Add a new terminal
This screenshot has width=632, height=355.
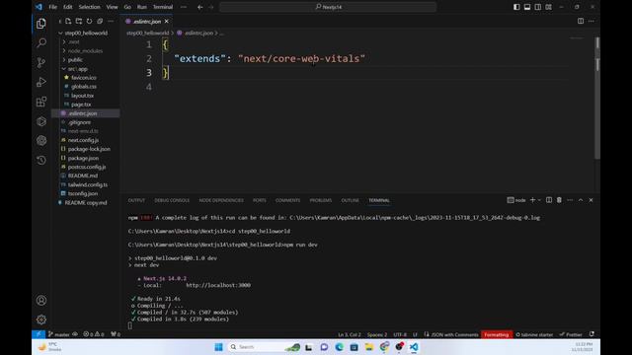pos(532,200)
